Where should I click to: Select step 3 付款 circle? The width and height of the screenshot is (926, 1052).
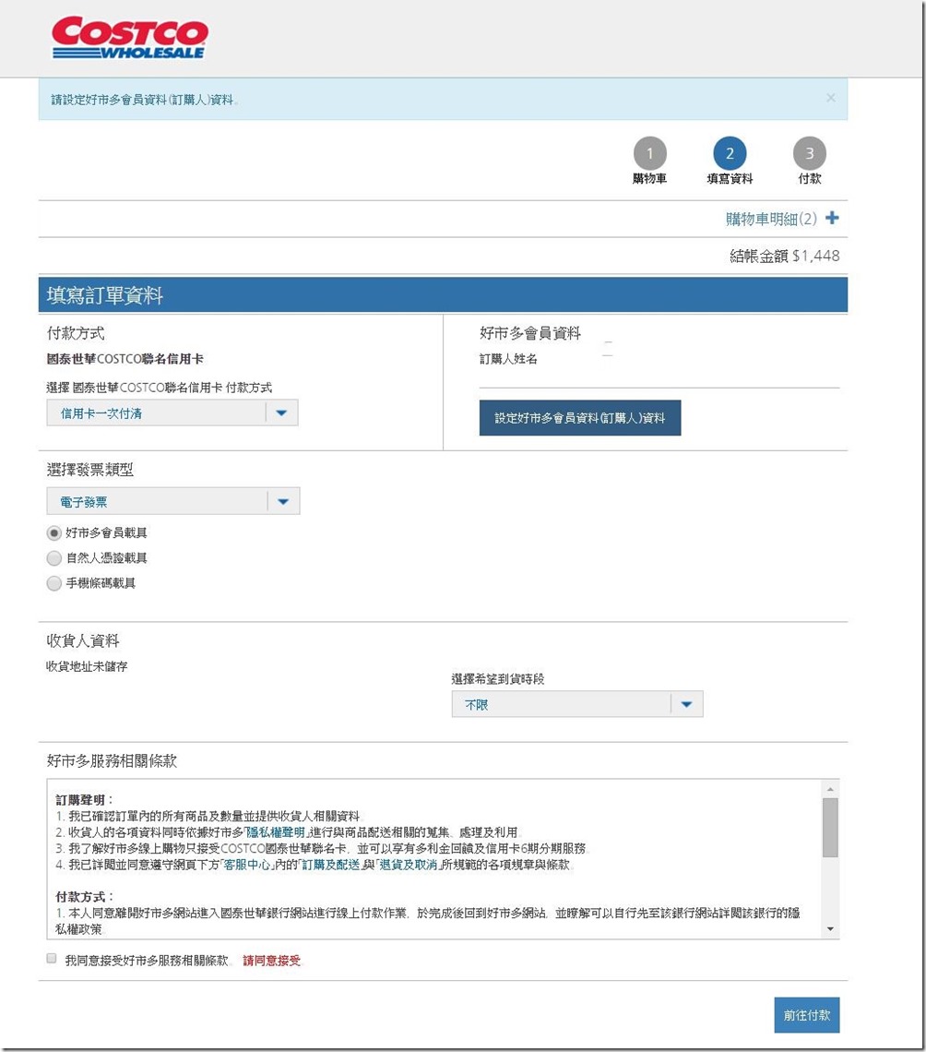pos(810,153)
